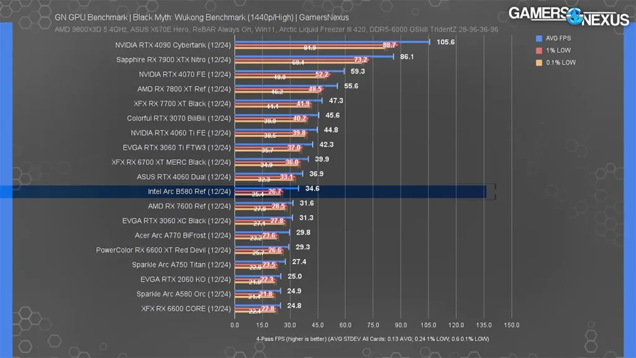Viewport: 636px width, 358px height.
Task: Click the 31.6 average FPS value
Action: (x=307, y=203)
